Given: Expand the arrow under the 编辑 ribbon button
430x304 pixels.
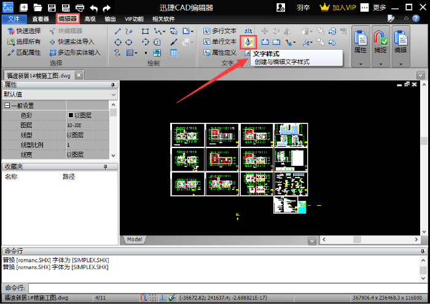Looking at the screenshot, I should click(x=401, y=64).
